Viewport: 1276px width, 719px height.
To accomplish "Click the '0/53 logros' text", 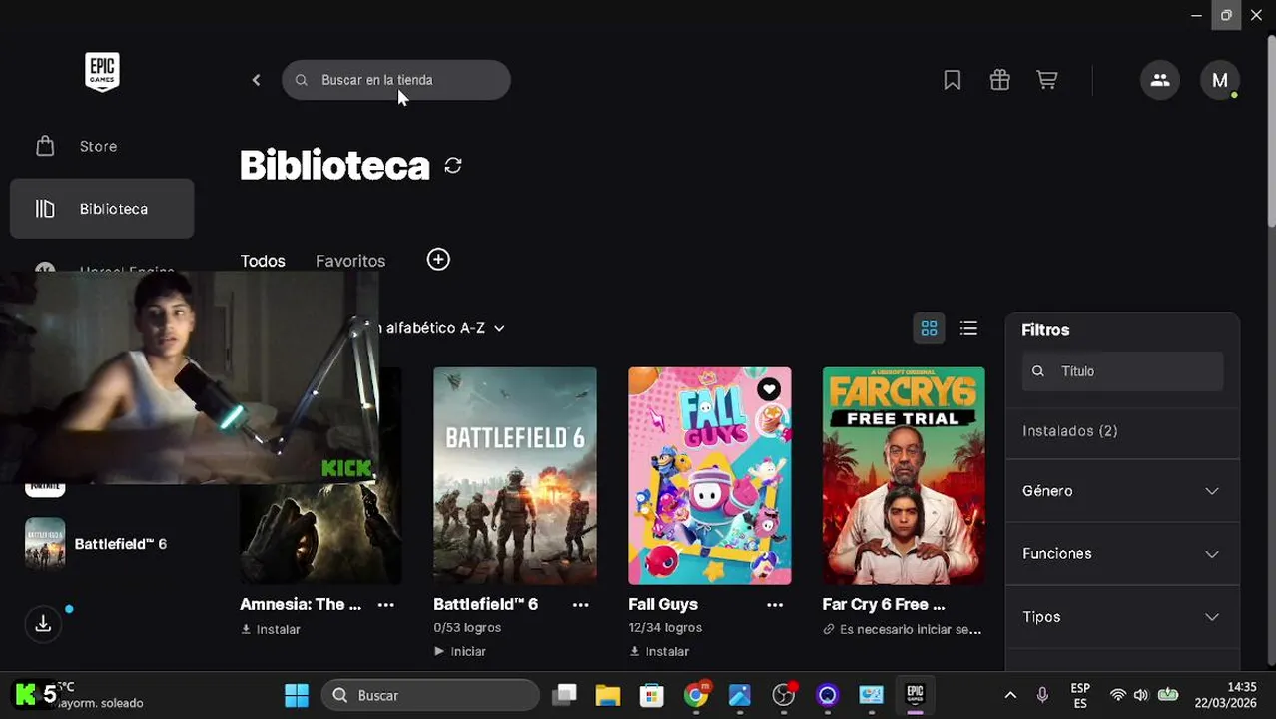I will (467, 628).
